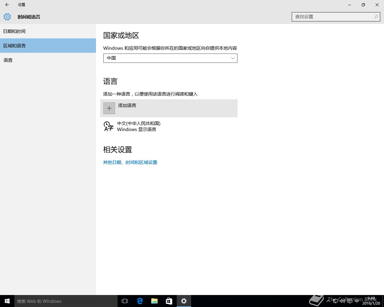Open the 中国 country or region dropdown

coord(170,58)
